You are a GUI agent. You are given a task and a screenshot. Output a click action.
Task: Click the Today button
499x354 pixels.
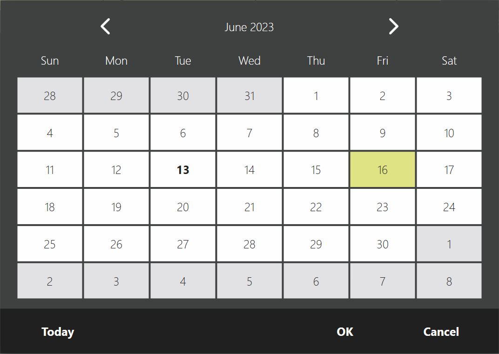pos(57,332)
